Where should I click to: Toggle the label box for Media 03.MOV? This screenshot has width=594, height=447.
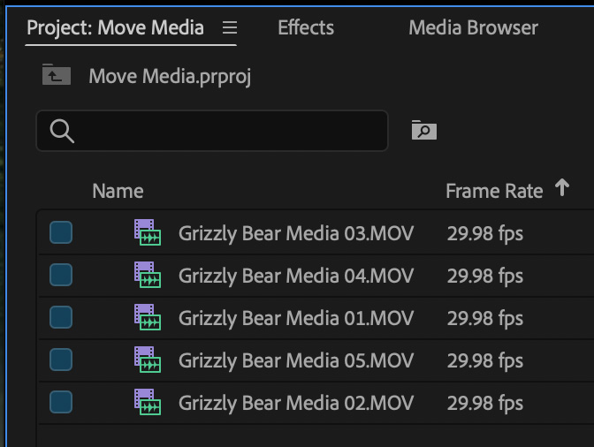61,233
